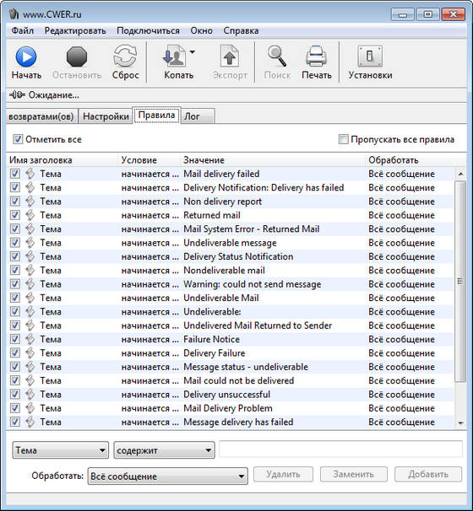The height and width of the screenshot is (511, 473).
Task: Toggle the Отметить все checkbox
Action: click(17, 139)
